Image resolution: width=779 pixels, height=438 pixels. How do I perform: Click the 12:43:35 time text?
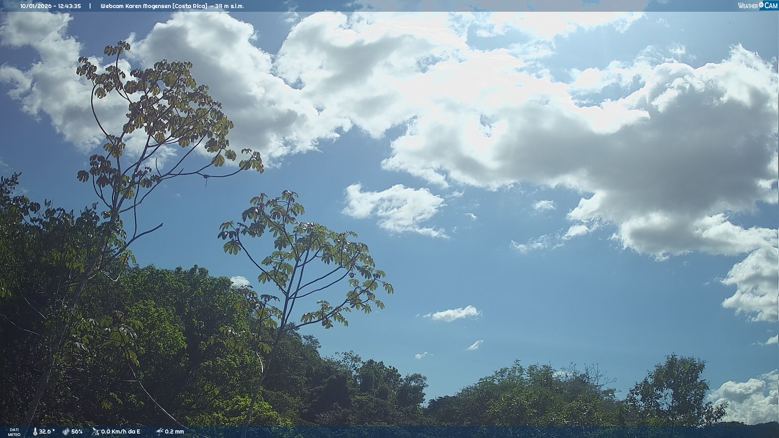69,6
